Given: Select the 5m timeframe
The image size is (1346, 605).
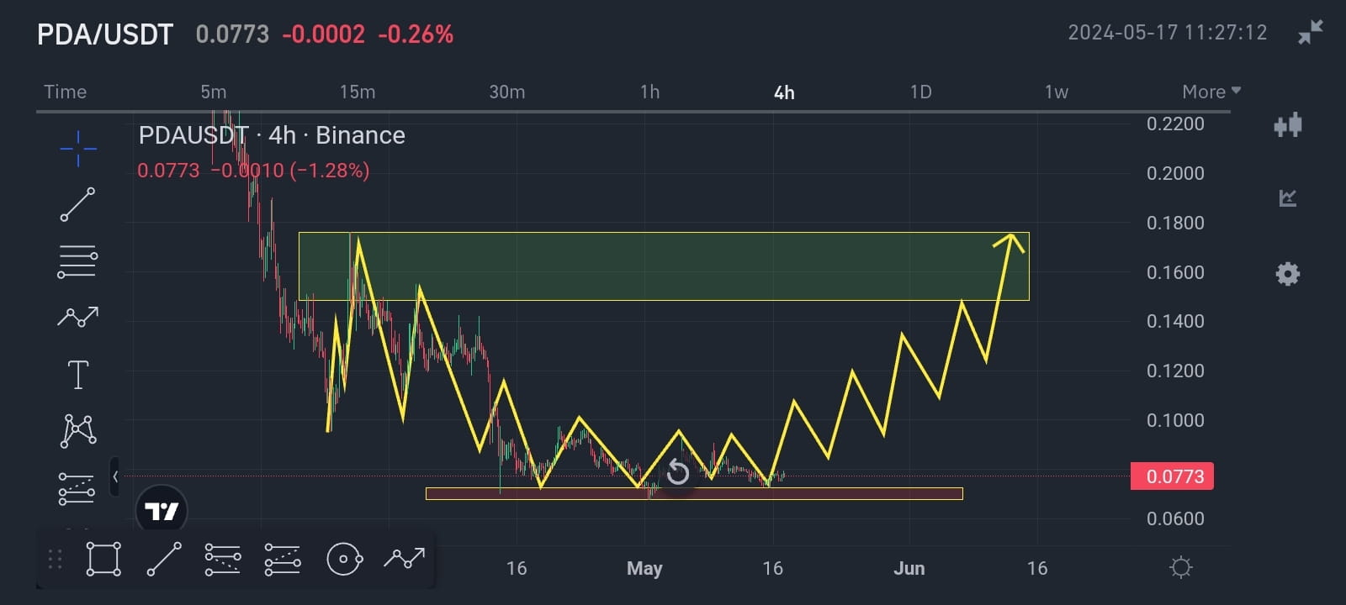Looking at the screenshot, I should (x=214, y=92).
